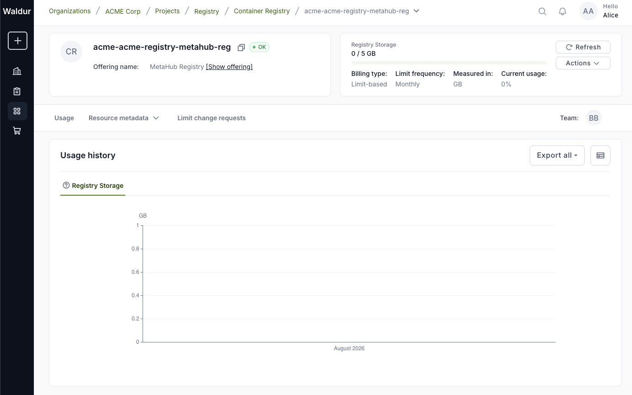Select the resources grid icon in sidebar
This screenshot has height=395, width=632.
(x=17, y=111)
